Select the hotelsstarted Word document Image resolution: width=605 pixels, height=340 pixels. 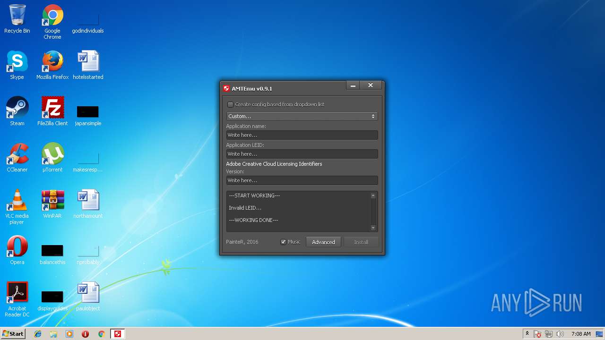click(x=88, y=65)
